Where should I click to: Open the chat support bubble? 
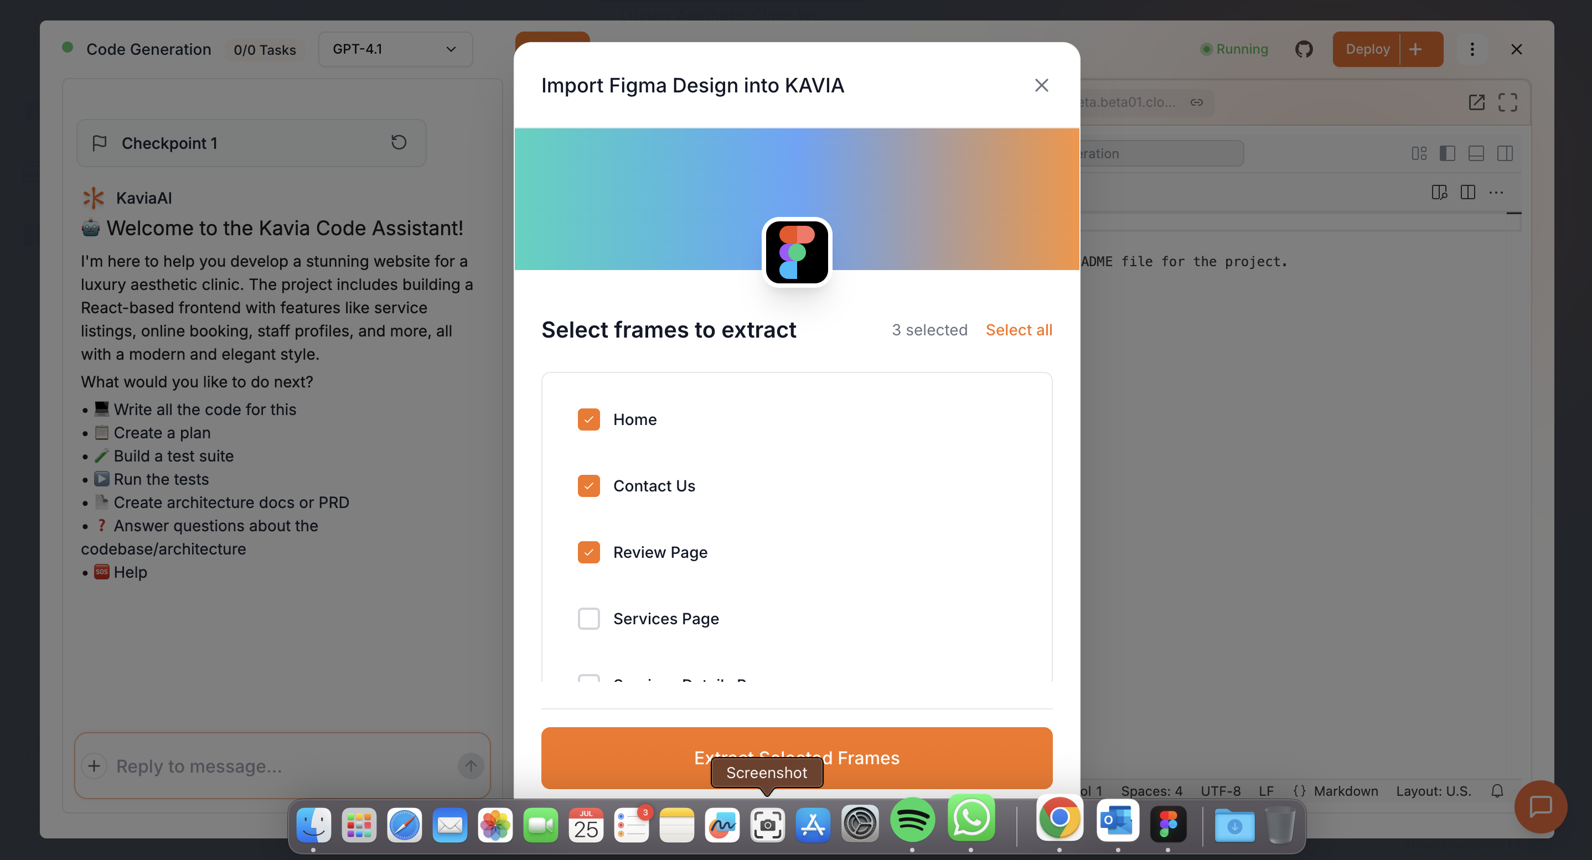coord(1540,806)
